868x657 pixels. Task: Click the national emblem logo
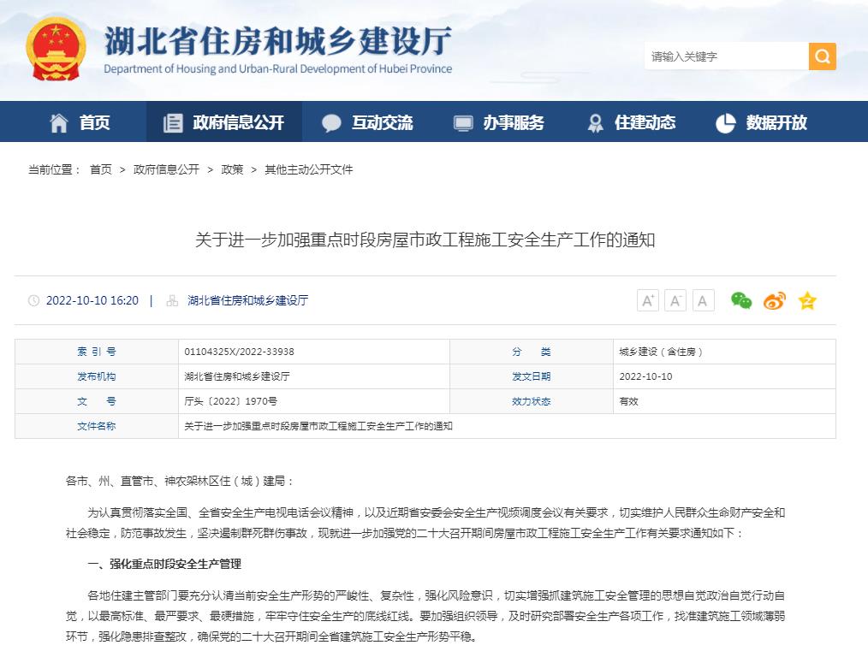54,50
